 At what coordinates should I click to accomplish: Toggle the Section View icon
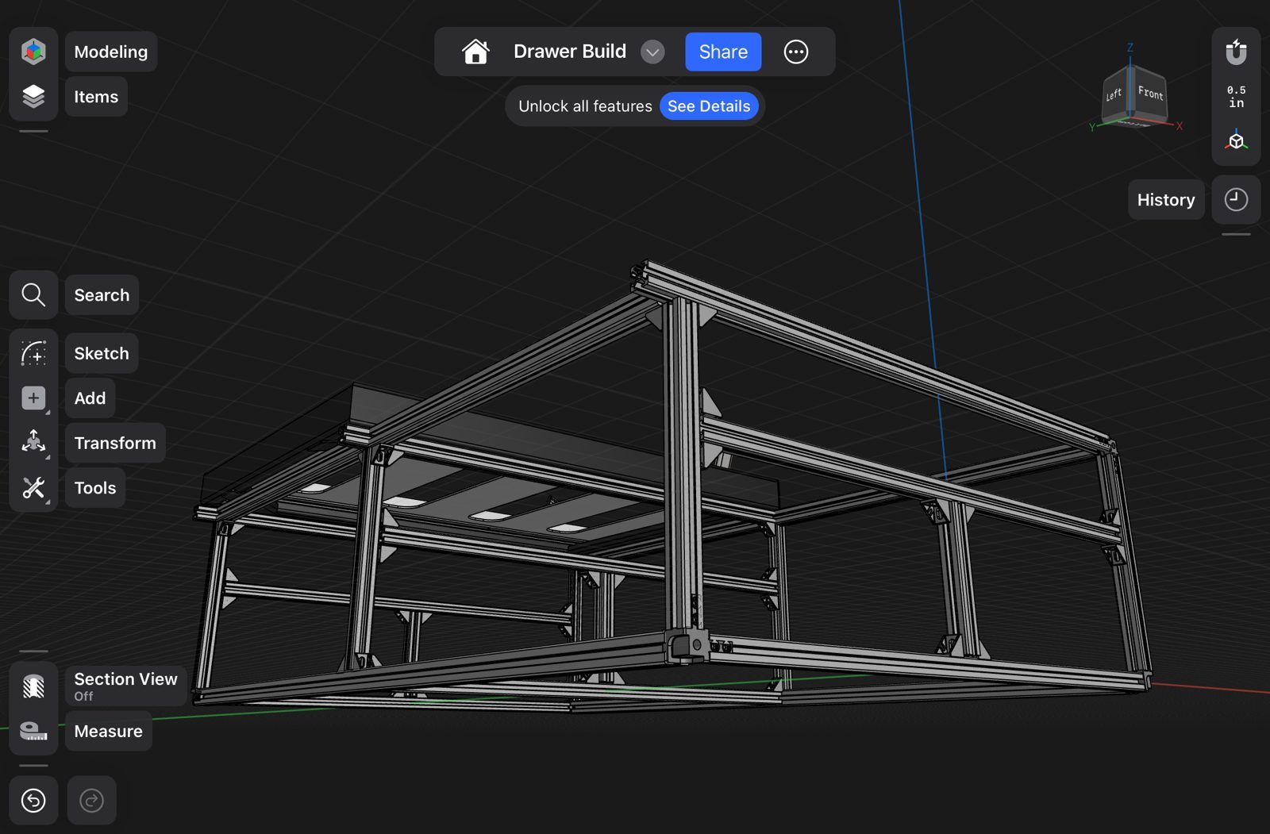point(33,686)
